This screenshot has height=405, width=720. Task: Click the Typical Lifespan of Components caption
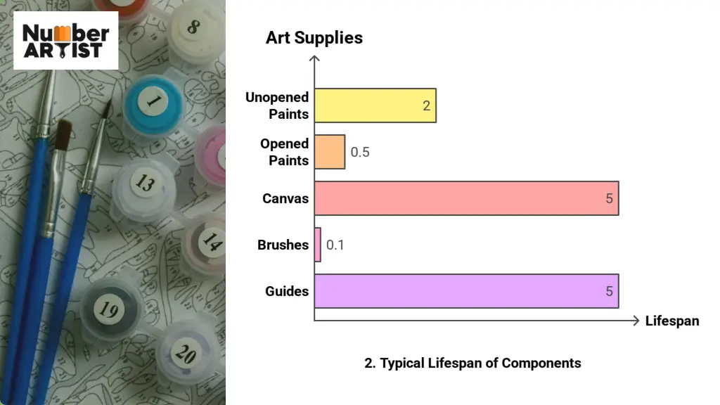[x=472, y=364]
